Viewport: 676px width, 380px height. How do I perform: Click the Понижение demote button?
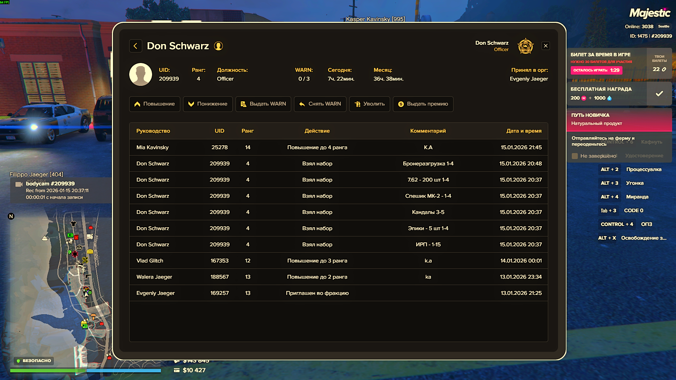[208, 104]
